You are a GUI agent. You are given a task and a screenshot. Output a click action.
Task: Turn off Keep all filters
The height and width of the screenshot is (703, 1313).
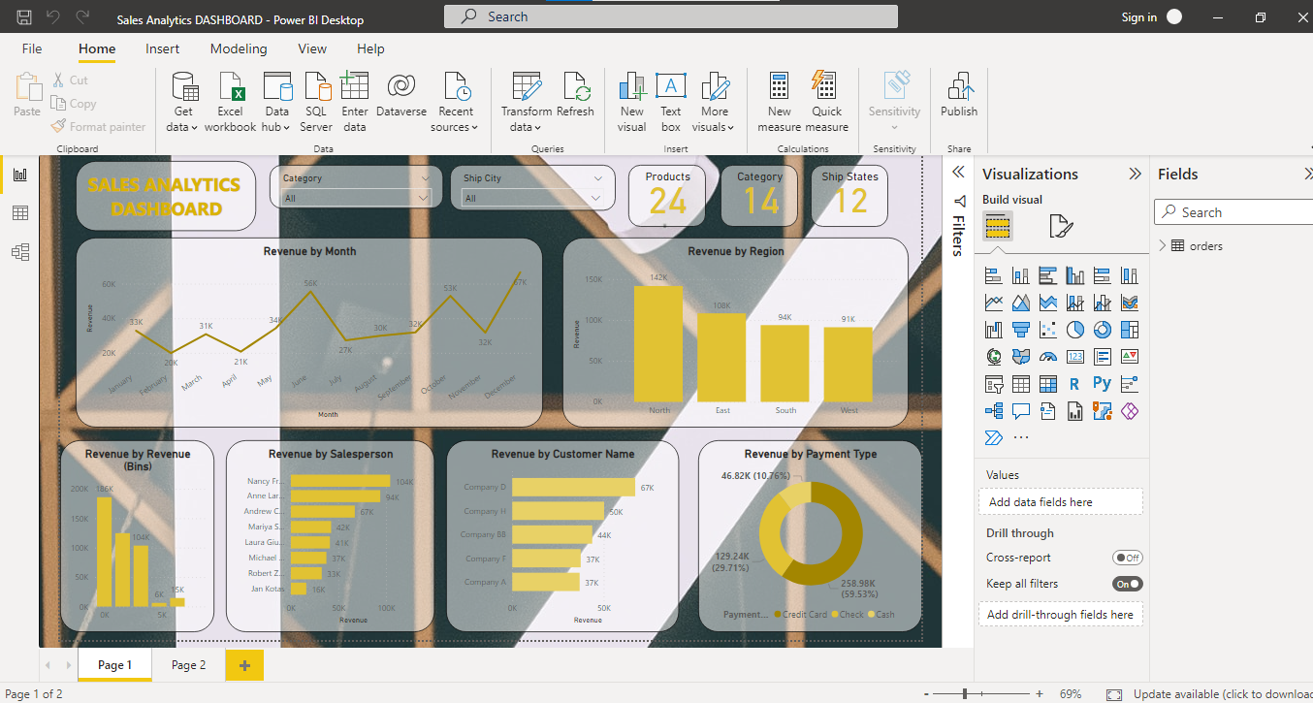[1127, 584]
